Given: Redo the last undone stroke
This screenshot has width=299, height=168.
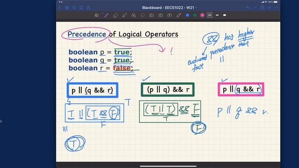Looking at the screenshot, I should pos(255,7).
